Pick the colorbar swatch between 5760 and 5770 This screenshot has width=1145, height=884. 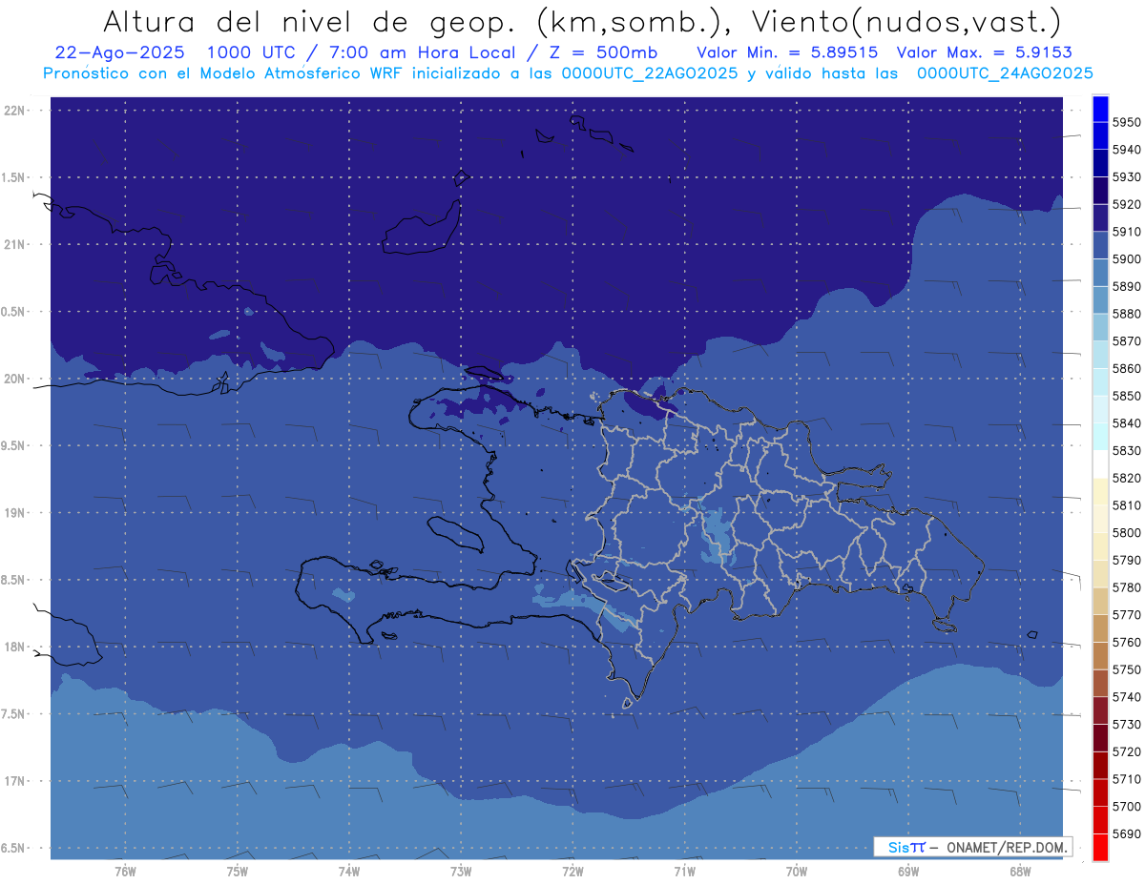click(1099, 628)
